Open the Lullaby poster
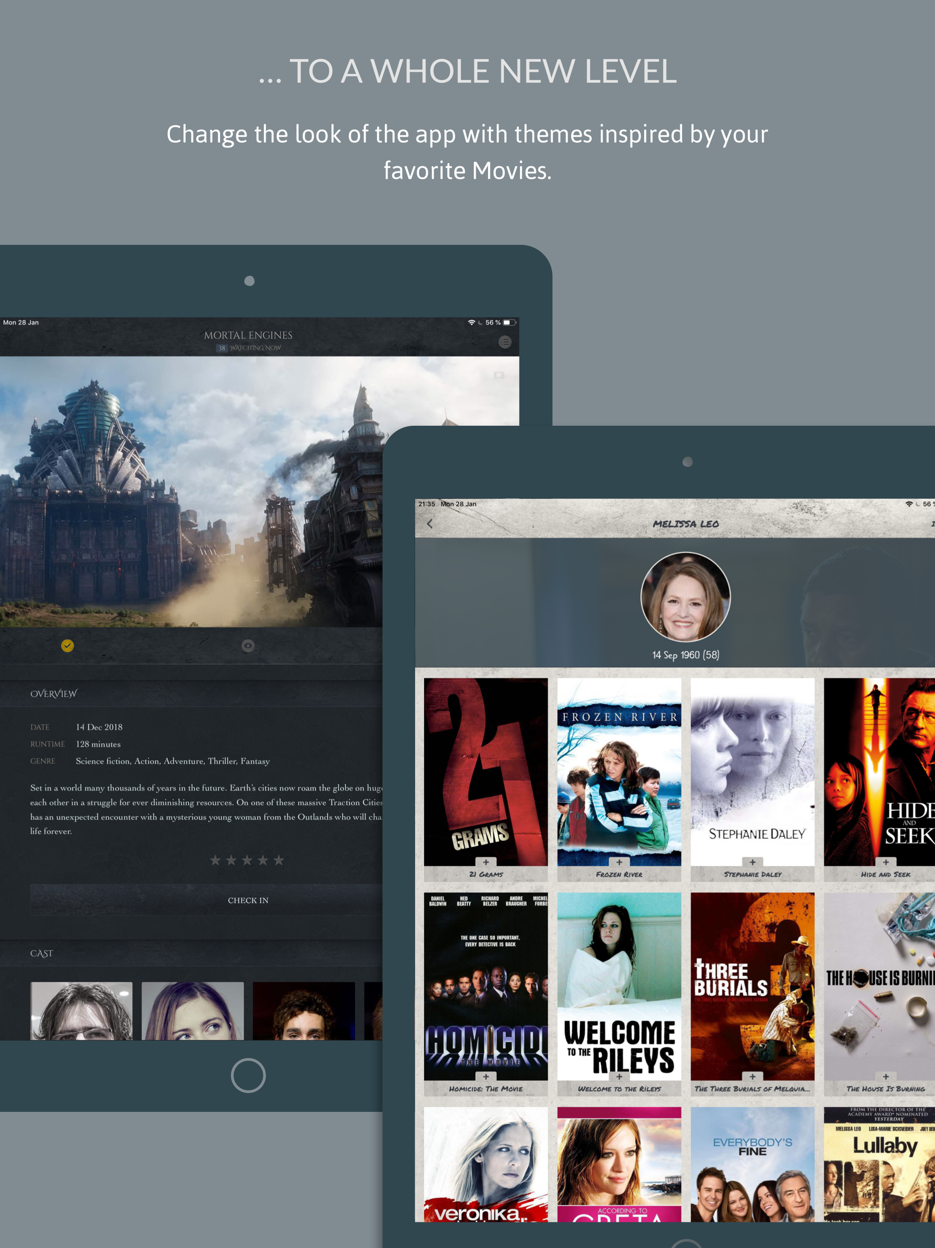Viewport: 935px width, 1248px height. (880, 1164)
